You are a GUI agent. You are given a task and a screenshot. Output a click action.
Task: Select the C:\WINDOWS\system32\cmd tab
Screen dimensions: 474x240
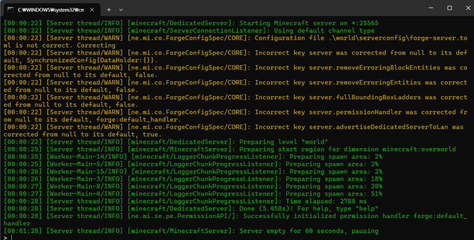[x=52, y=9]
